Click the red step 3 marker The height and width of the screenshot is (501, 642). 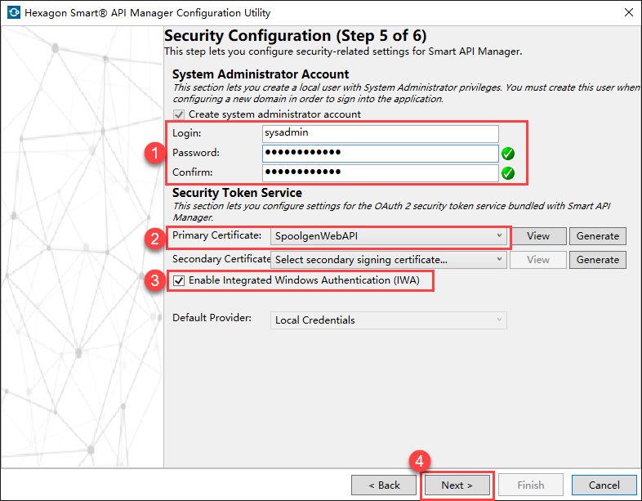coord(153,280)
